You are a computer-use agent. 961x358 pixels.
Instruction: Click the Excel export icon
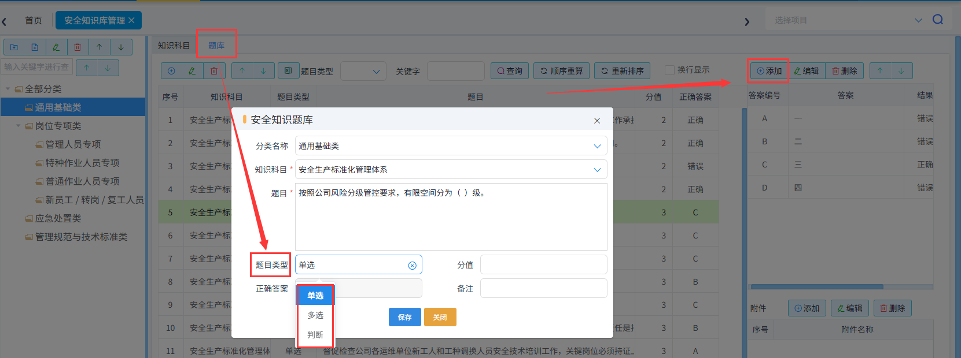tap(288, 71)
